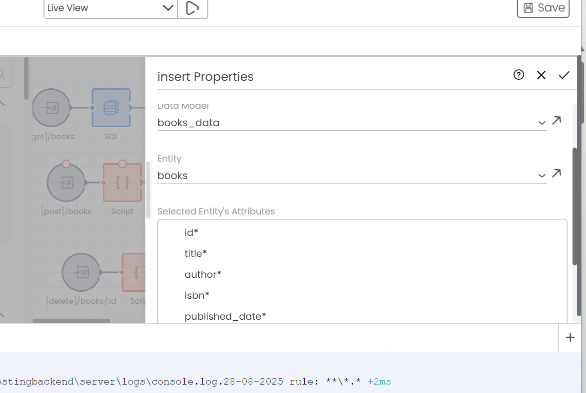The width and height of the screenshot is (586, 393).
Task: Select the Script node after [post]/books
Action: click(x=122, y=183)
